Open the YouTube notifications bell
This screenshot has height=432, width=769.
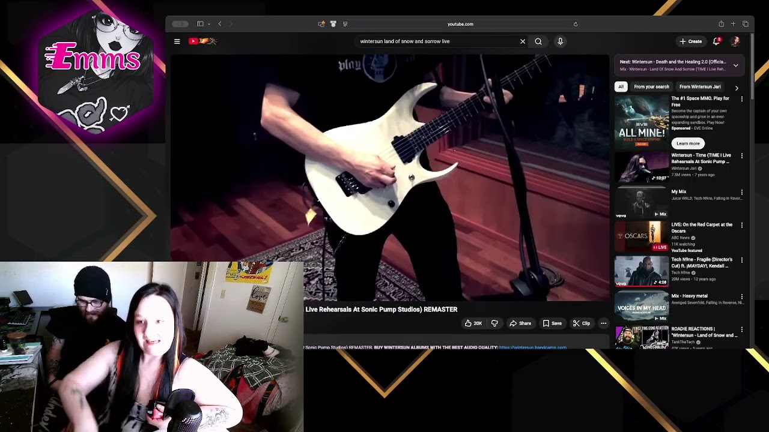[x=717, y=41]
